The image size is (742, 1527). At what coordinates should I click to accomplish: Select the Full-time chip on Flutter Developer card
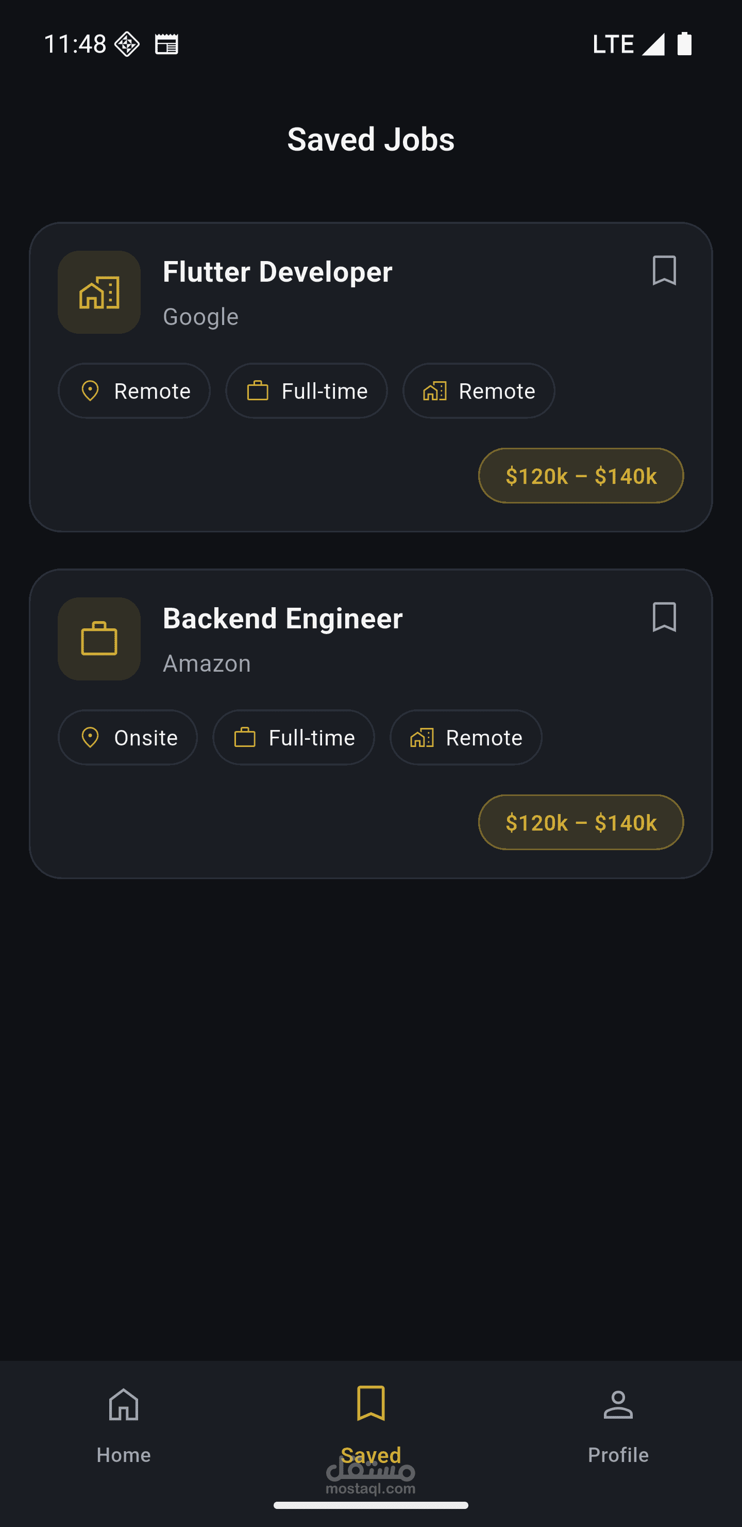coord(306,391)
